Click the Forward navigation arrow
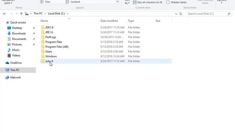The width and height of the screenshot is (235, 132). (11, 14)
